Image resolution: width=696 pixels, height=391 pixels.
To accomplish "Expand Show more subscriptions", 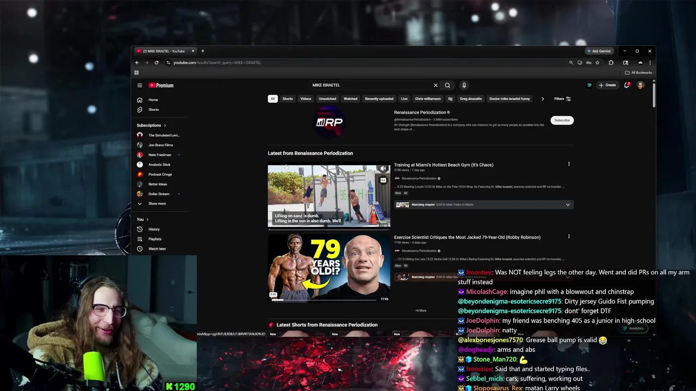I will 157,204.
